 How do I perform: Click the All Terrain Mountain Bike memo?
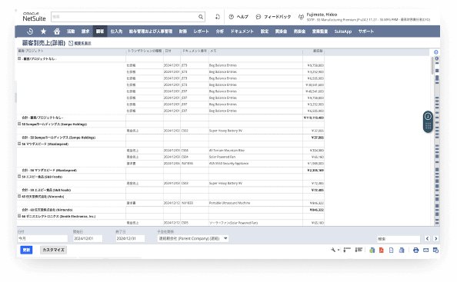(227, 151)
